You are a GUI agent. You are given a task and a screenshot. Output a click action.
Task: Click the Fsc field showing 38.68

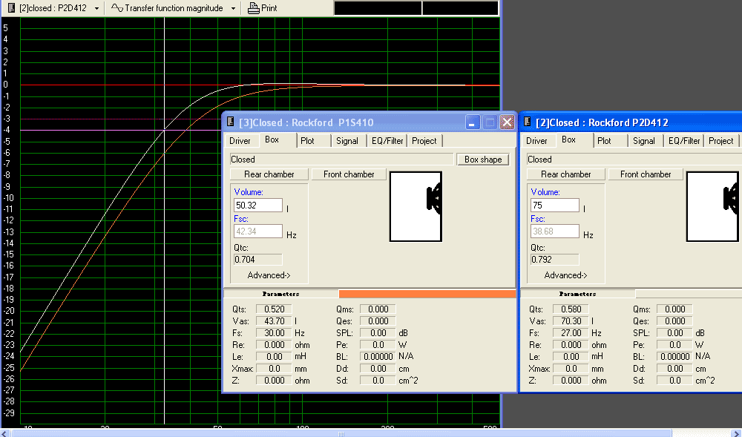(555, 231)
